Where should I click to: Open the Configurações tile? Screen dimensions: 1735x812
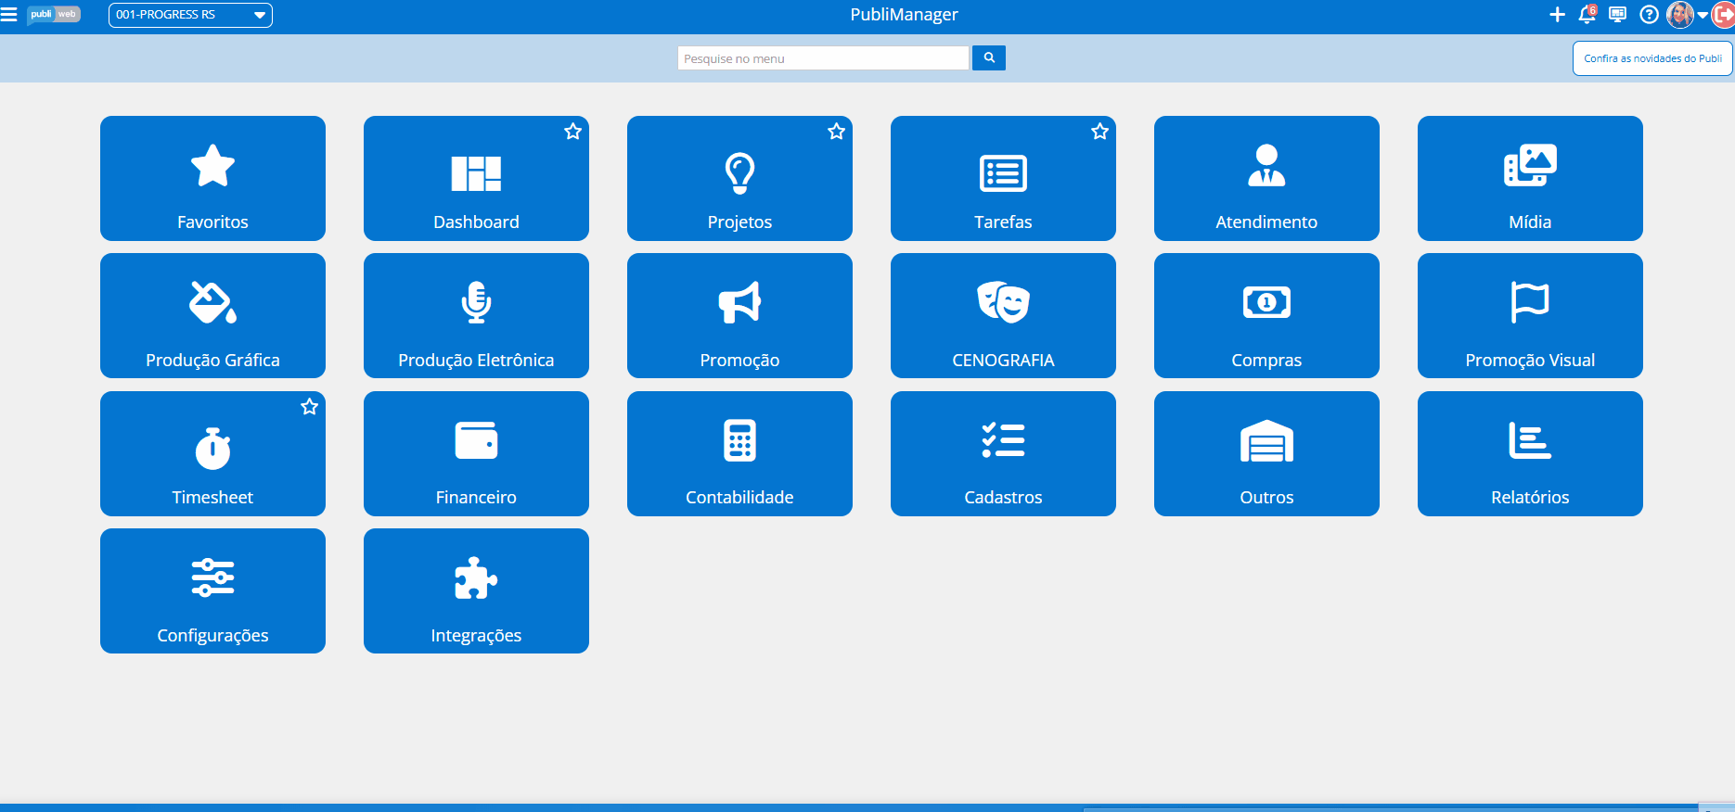click(212, 591)
